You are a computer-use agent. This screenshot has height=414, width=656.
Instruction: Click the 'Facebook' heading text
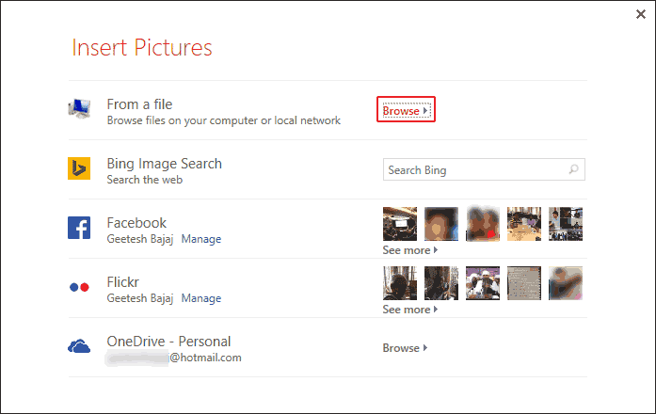coord(136,223)
